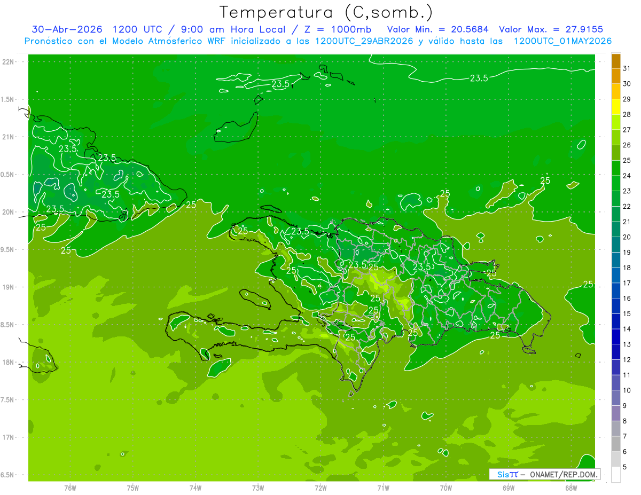This screenshot has height=495, width=641.
Task: Click the 25 contour label near 20N 74W
Action: (x=191, y=205)
